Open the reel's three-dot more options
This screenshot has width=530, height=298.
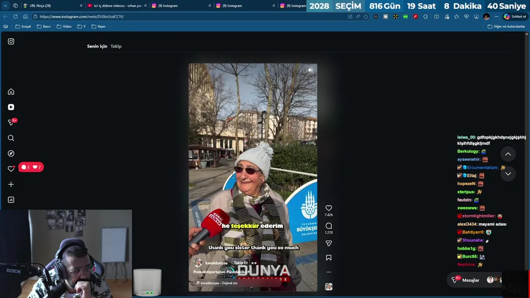click(329, 272)
